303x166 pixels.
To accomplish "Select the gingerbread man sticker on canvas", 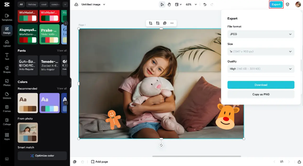I will (113, 119).
